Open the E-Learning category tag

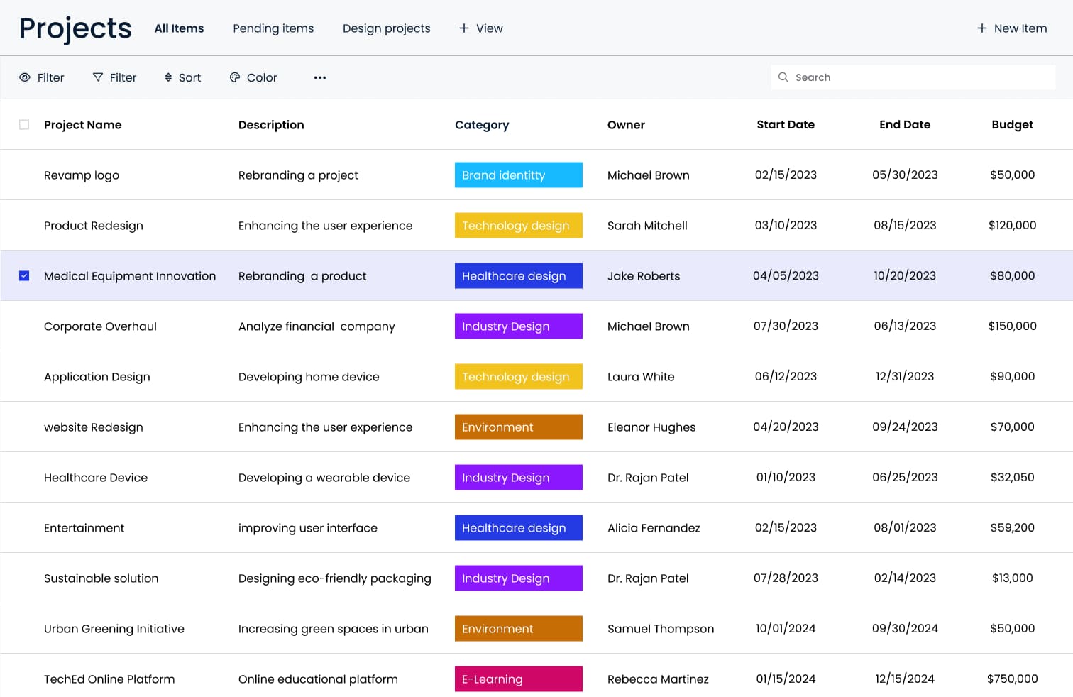tap(518, 679)
